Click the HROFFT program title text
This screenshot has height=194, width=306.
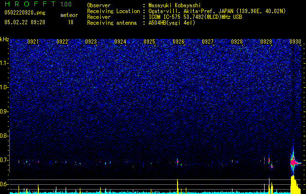(x=31, y=4)
